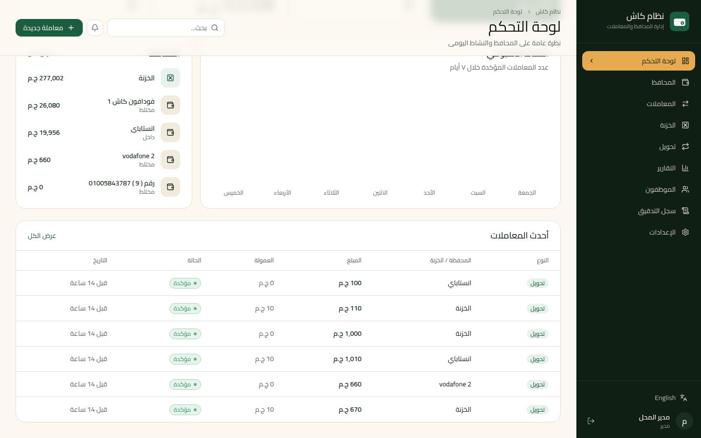Click the الثلاثاء label on the chart
Image resolution: width=701 pixels, height=438 pixels.
tap(332, 193)
